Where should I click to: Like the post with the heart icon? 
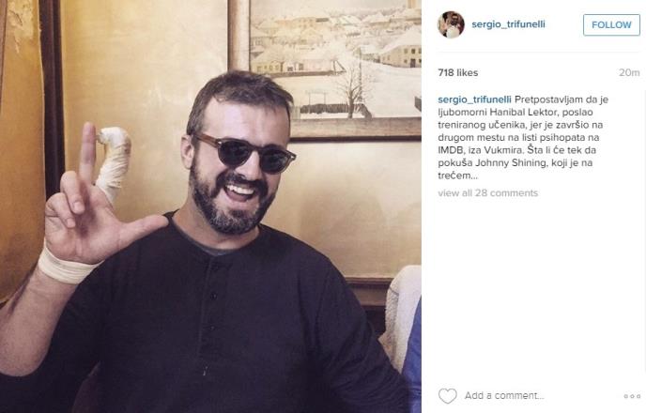coord(448,396)
